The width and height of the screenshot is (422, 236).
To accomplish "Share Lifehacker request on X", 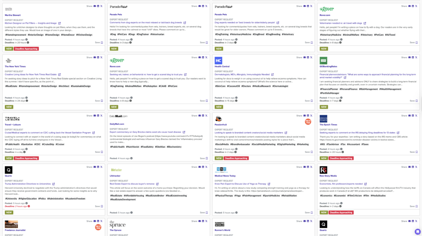I will coord(206,167).
